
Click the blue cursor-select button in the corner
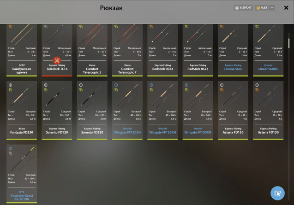[277, 193]
